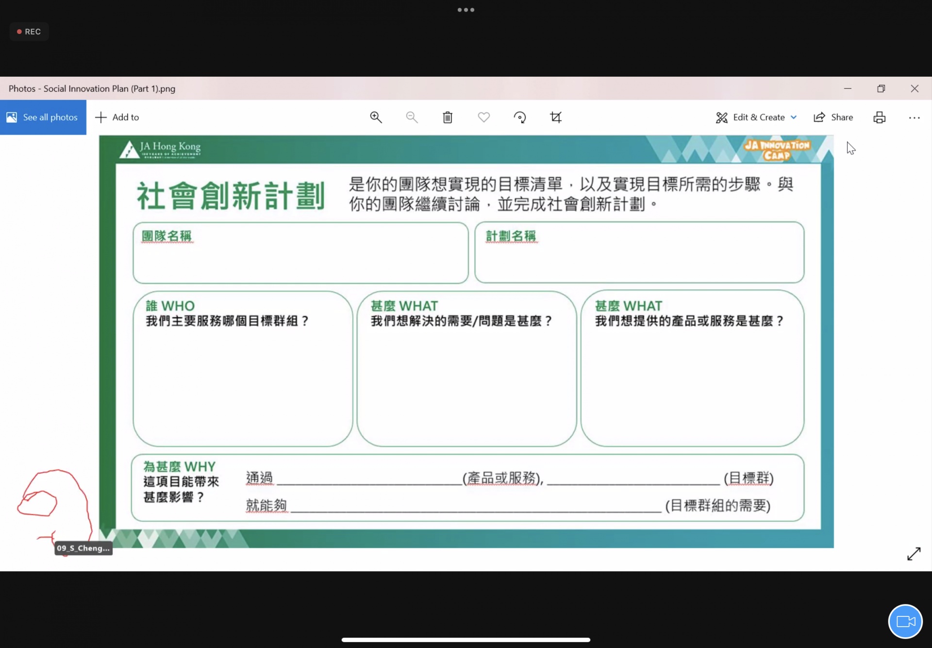The height and width of the screenshot is (648, 932).
Task: Click the zoom in magnifier icon
Action: tap(376, 117)
